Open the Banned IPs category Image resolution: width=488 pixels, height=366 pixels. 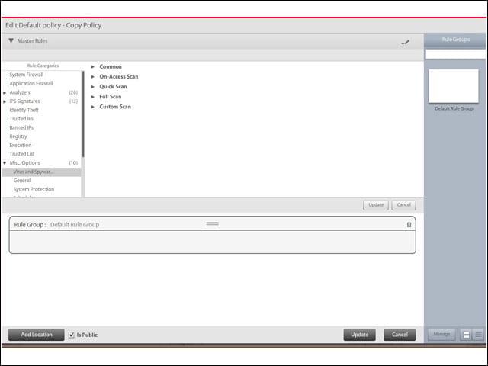tap(21, 127)
